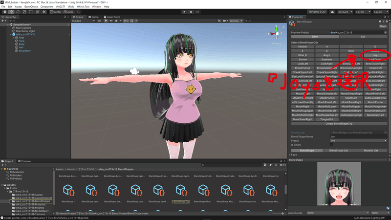Click the Scene search field
The width and height of the screenshot is (391, 220).
(x=264, y=21)
